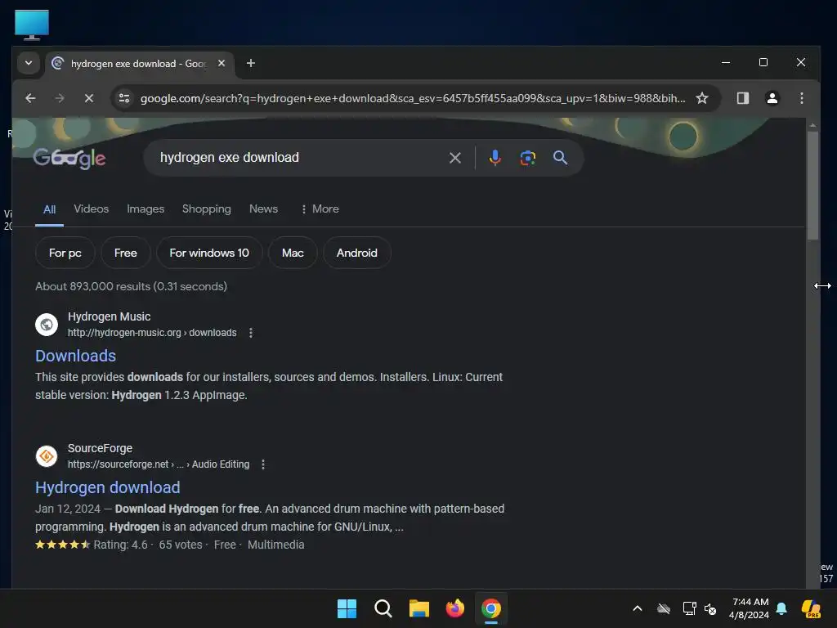Click the URL in Chrome address bar
The width and height of the screenshot is (837, 628).
tap(413, 98)
